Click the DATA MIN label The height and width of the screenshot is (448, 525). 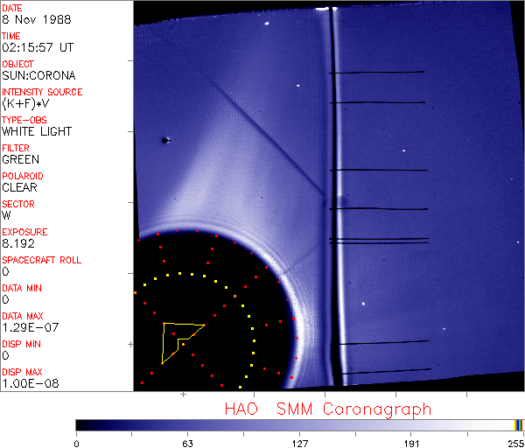[x=22, y=288]
